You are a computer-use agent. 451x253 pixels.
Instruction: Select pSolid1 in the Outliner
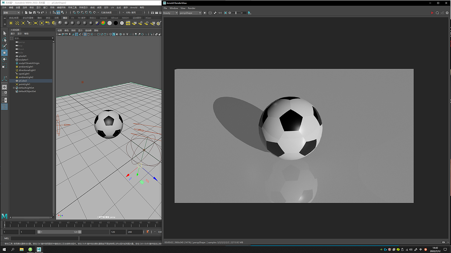pyautogui.click(x=23, y=56)
